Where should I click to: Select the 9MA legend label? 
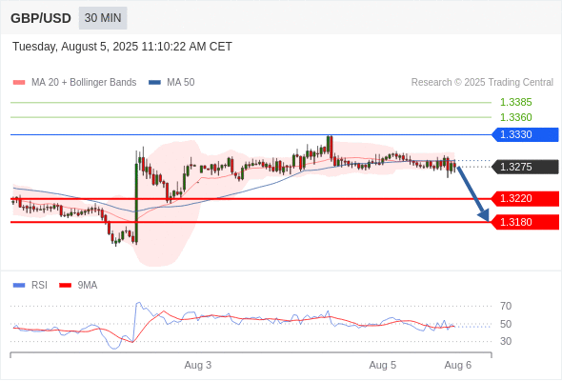tap(88, 286)
